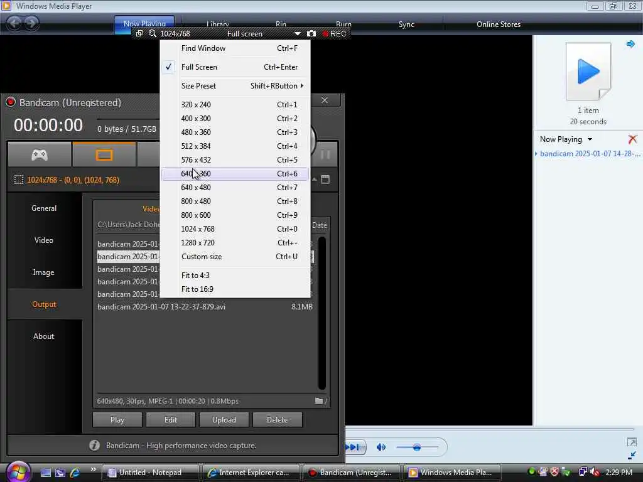Image resolution: width=643 pixels, height=482 pixels.
Task: Select 800 x 600 size option
Action: (x=235, y=215)
